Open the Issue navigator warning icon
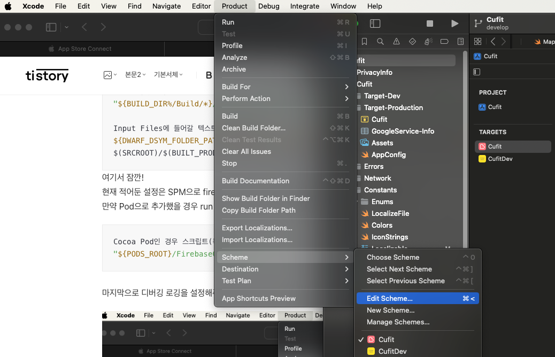The height and width of the screenshot is (357, 555). coord(396,41)
